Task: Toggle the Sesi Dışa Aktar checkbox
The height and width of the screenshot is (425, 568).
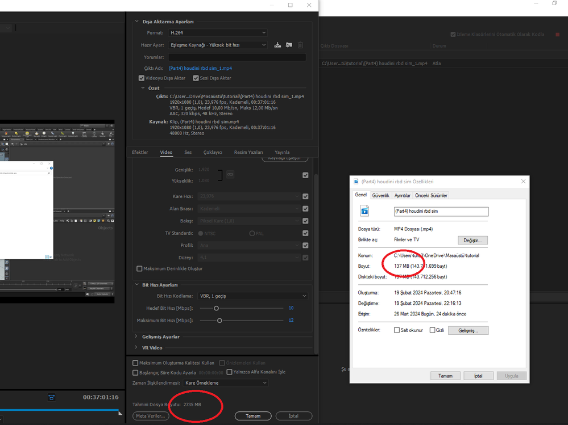Action: coord(196,78)
